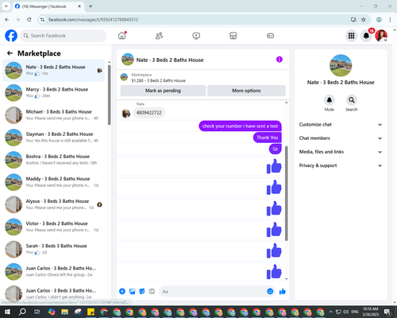The height and width of the screenshot is (318, 397).
Task: Open the Boshra - 3 Beds 2 Baths House chat
Action: [53, 160]
